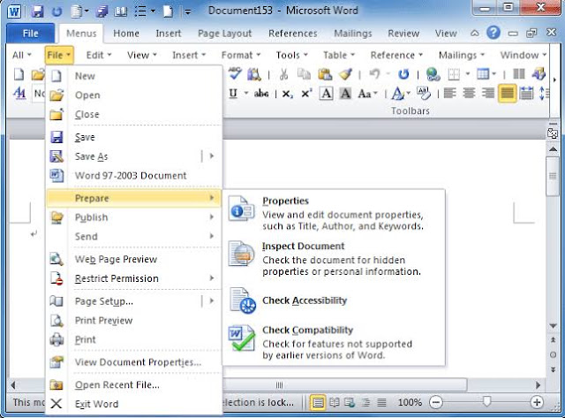Click Open Recent File entry
Viewport: 565px width, 418px height.
pyautogui.click(x=134, y=384)
